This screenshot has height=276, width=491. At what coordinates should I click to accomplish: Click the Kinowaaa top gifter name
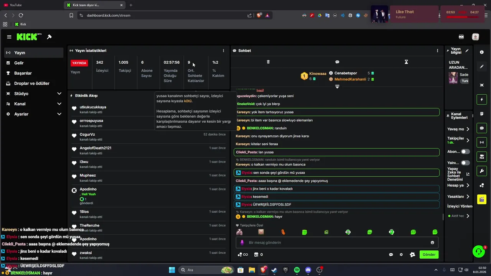tap(318, 74)
